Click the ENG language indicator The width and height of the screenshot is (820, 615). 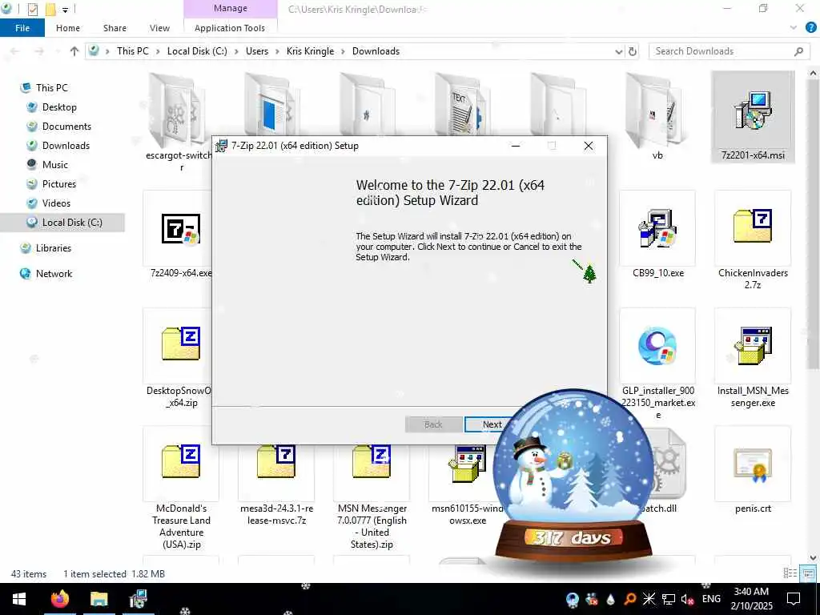[711, 599]
